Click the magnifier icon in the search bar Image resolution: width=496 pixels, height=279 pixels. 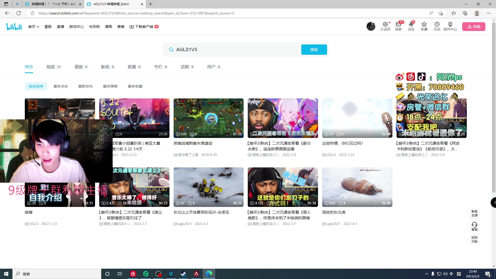(x=171, y=49)
